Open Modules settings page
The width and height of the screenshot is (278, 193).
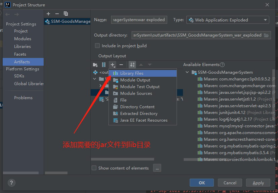22,39
